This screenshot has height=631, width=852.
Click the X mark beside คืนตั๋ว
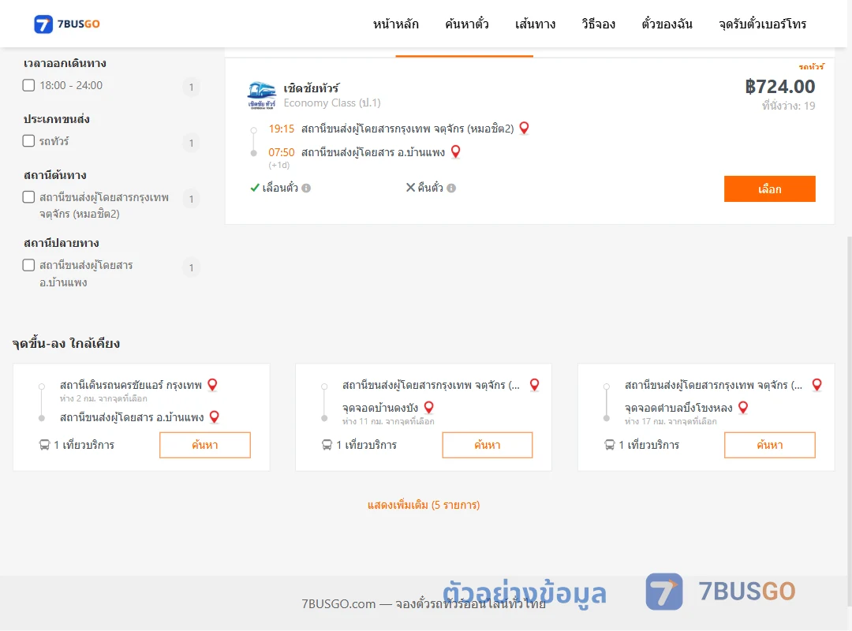point(410,188)
